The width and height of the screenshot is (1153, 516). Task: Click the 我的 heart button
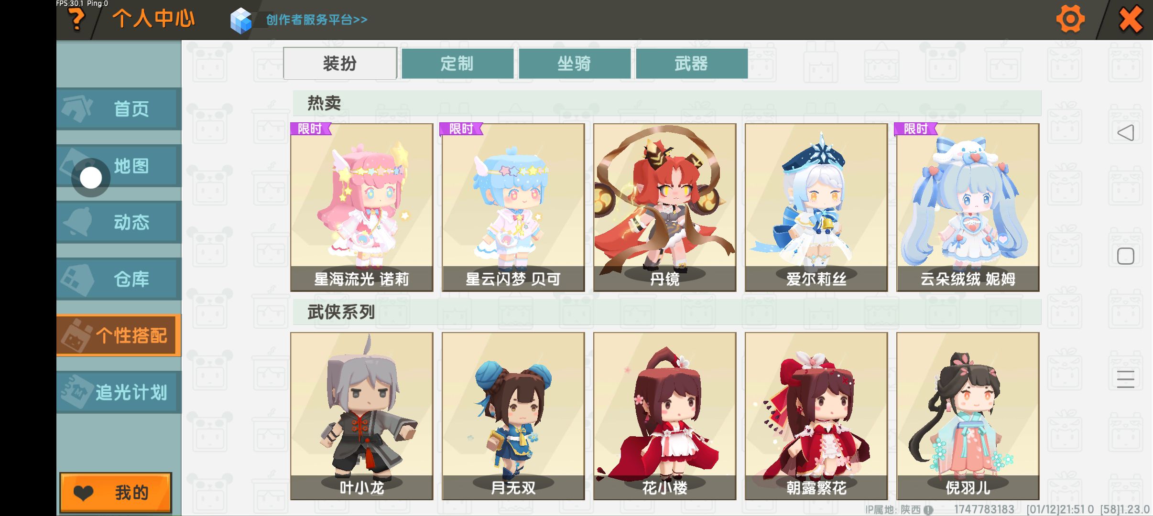click(x=116, y=493)
